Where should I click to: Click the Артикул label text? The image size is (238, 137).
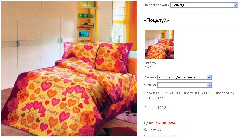tap(150, 85)
